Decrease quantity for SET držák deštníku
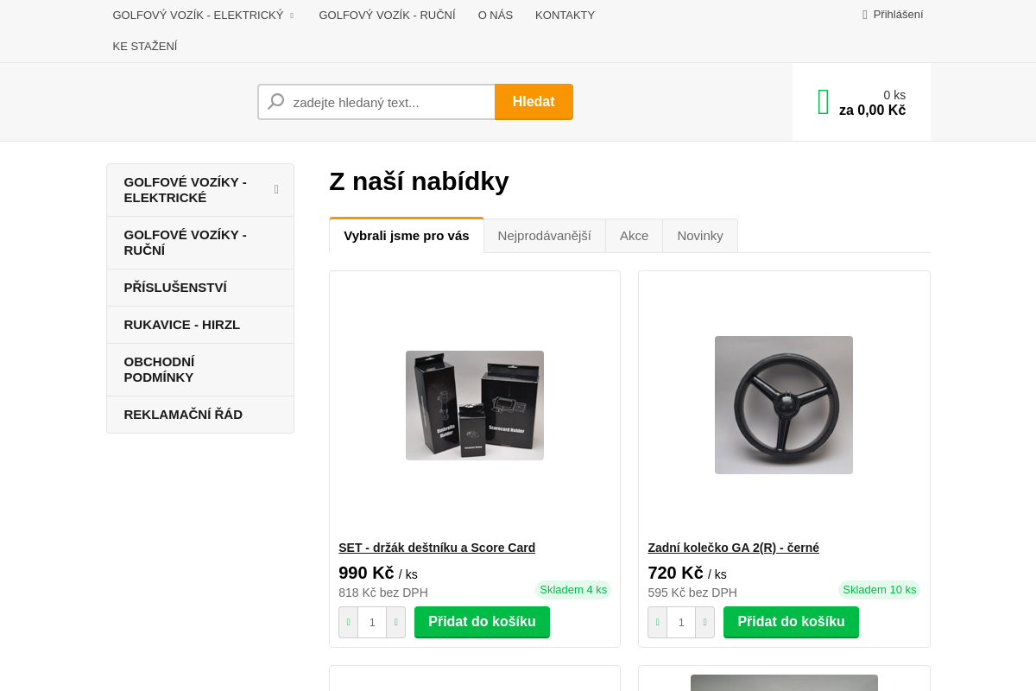 click(x=349, y=622)
